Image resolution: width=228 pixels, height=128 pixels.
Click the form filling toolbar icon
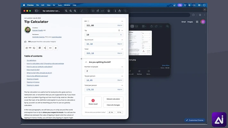pos(102,11)
